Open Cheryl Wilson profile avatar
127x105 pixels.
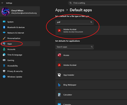(x=5, y=11)
